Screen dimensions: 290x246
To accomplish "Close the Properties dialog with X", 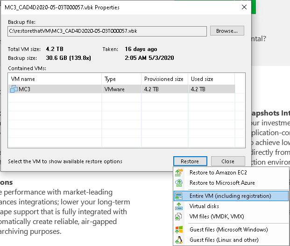I will (244, 7).
